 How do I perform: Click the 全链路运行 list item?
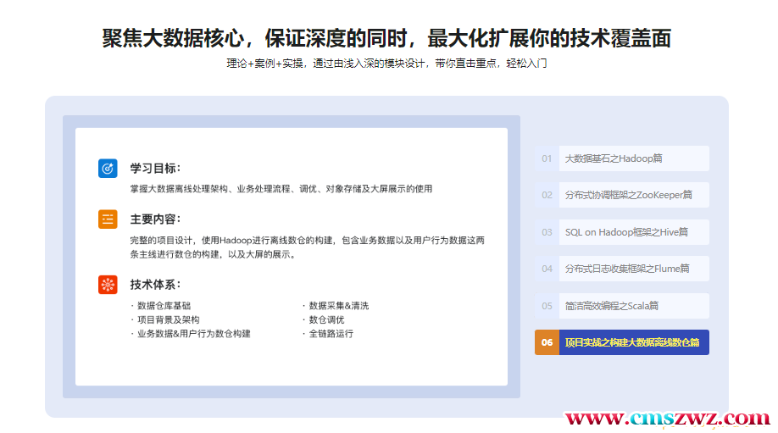pyautogui.click(x=331, y=334)
